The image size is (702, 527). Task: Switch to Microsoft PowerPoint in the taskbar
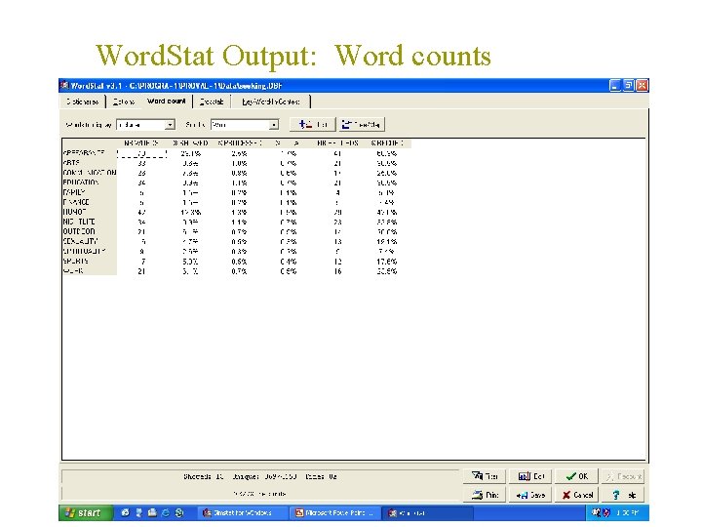click(x=335, y=513)
